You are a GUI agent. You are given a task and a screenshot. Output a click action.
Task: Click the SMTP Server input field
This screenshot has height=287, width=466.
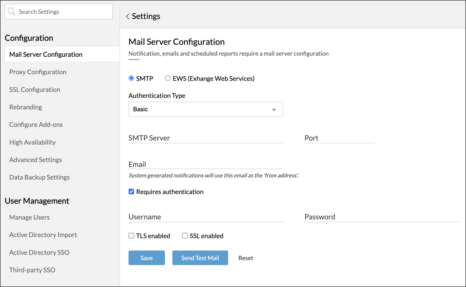tap(205, 138)
